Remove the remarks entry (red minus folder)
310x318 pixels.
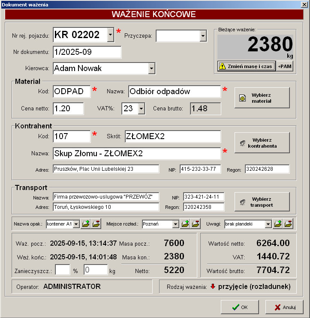(x=288, y=224)
